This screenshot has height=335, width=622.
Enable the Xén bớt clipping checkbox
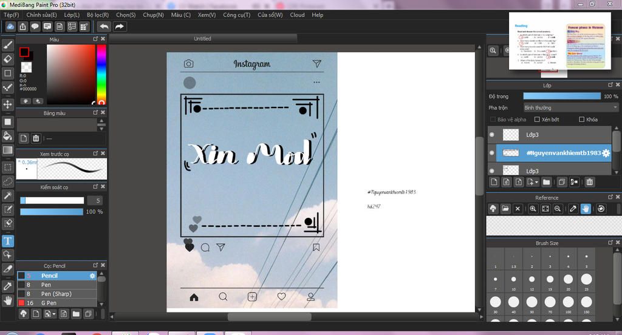pos(537,120)
